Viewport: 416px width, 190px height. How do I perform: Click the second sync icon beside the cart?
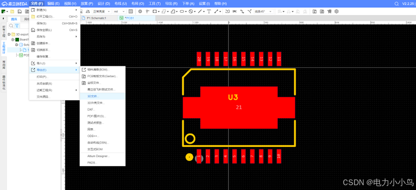click(x=322, y=12)
